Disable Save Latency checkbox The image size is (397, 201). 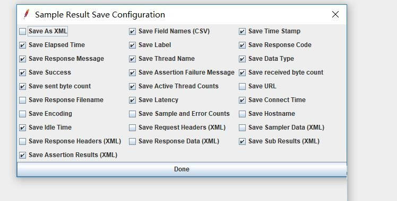[132, 100]
